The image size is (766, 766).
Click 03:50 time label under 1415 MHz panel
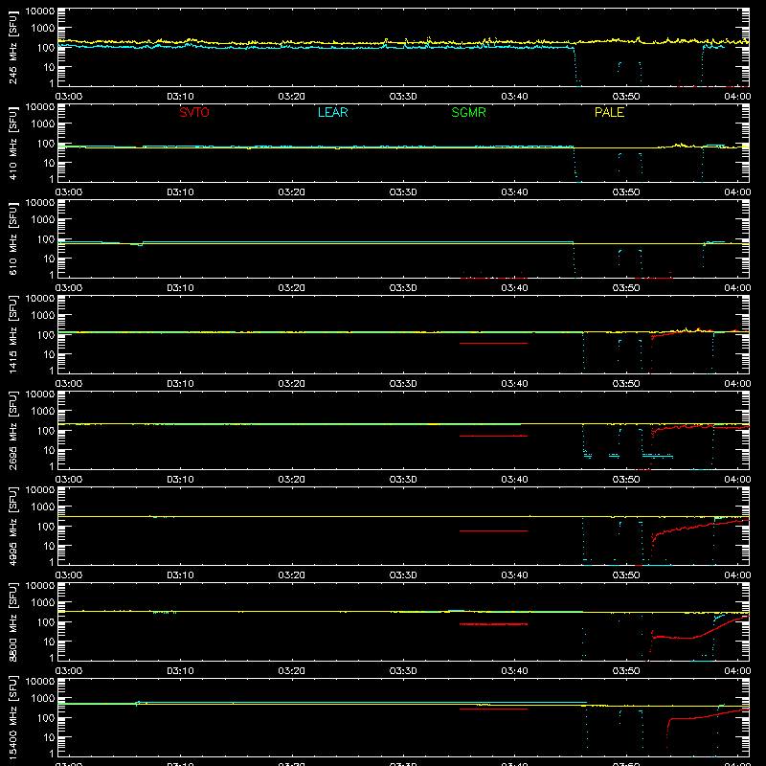pyautogui.click(x=626, y=384)
